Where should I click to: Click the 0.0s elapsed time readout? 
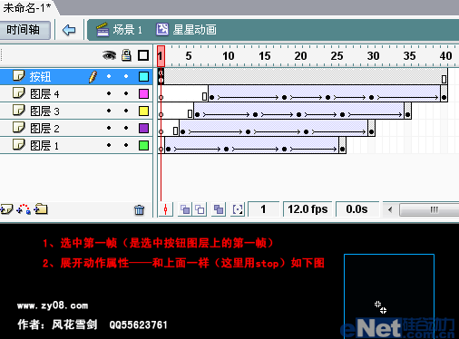(357, 209)
